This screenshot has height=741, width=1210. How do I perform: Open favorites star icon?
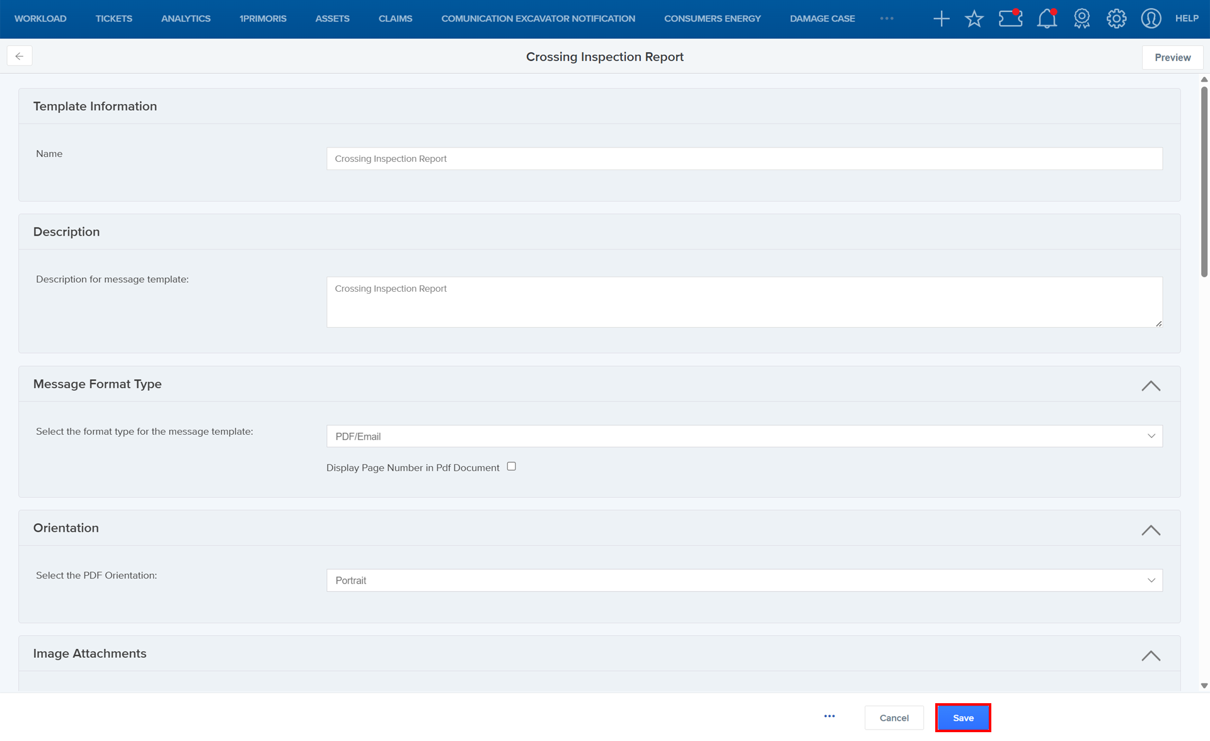pos(974,19)
